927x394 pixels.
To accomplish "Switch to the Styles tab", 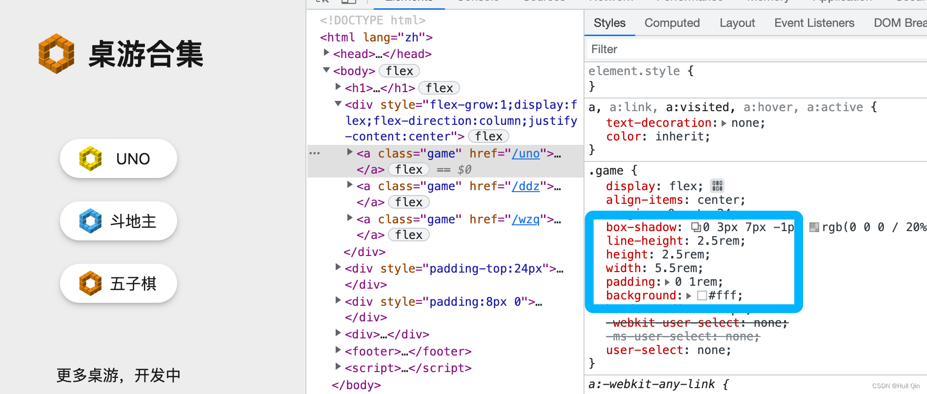I will pos(609,23).
